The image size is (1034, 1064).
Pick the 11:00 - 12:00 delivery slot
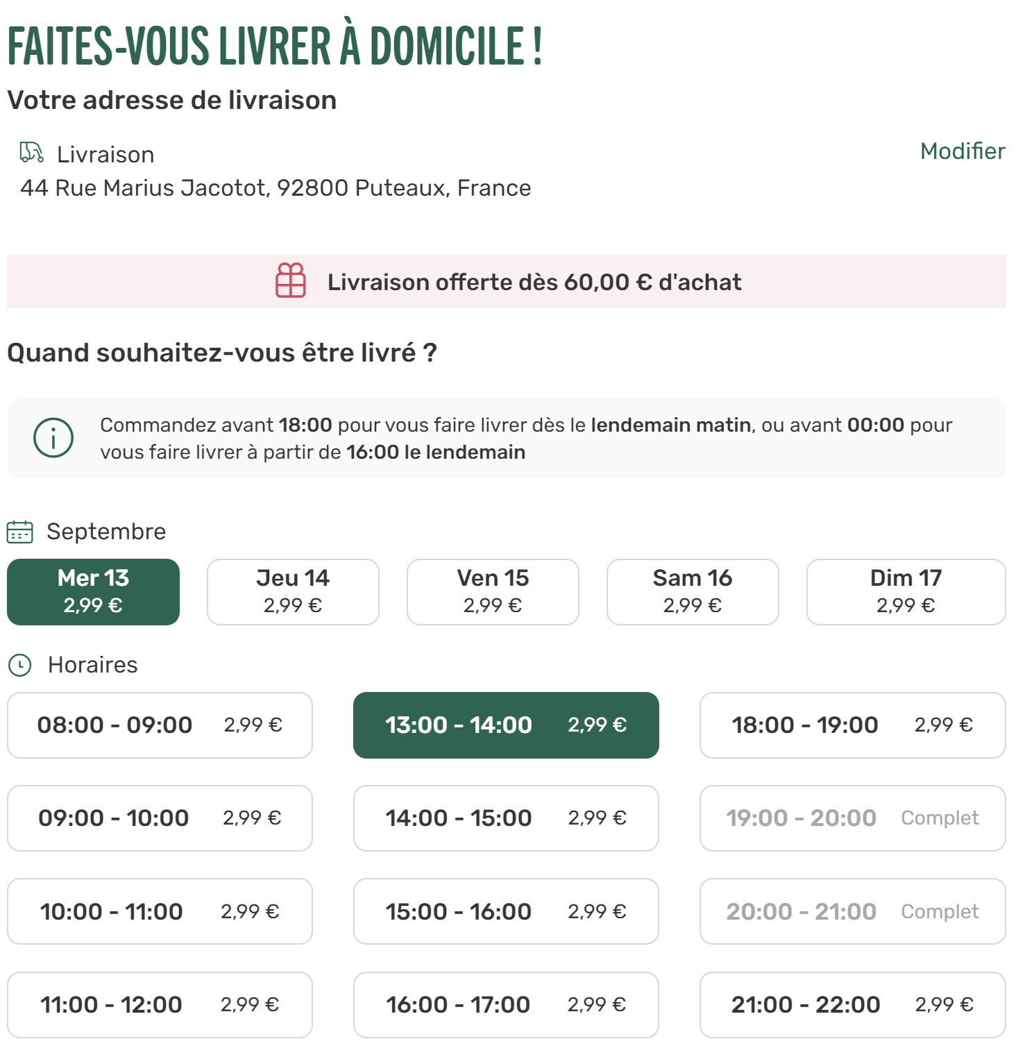pyautogui.click(x=160, y=1005)
